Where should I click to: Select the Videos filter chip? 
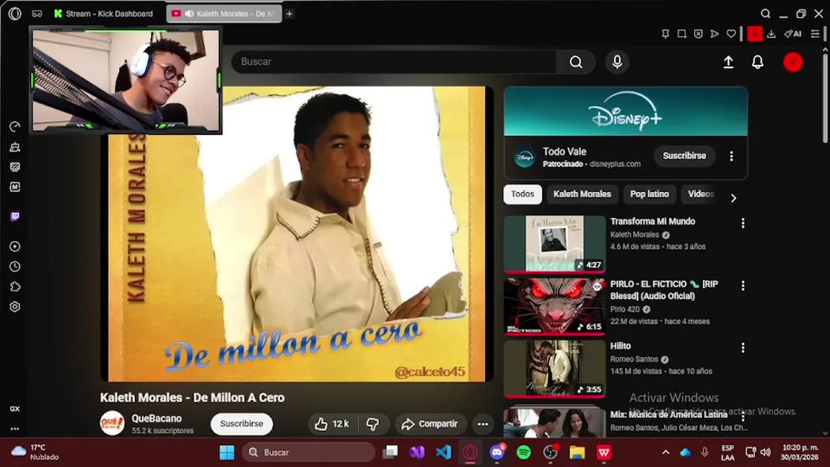pos(700,194)
